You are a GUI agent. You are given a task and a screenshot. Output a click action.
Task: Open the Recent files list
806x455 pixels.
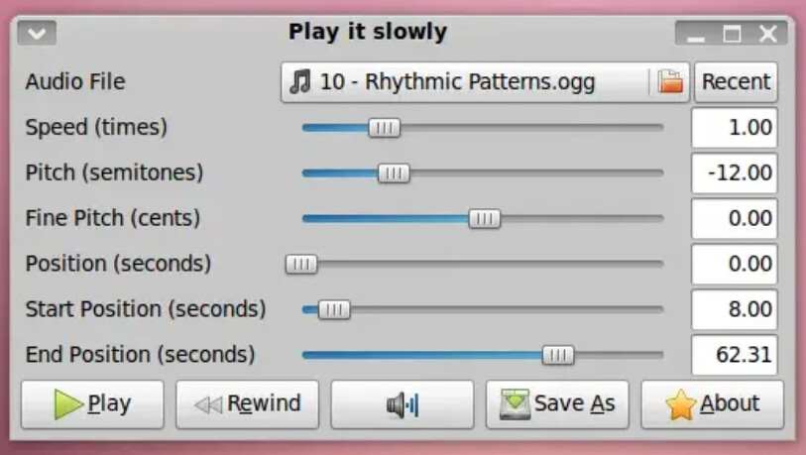tap(736, 82)
